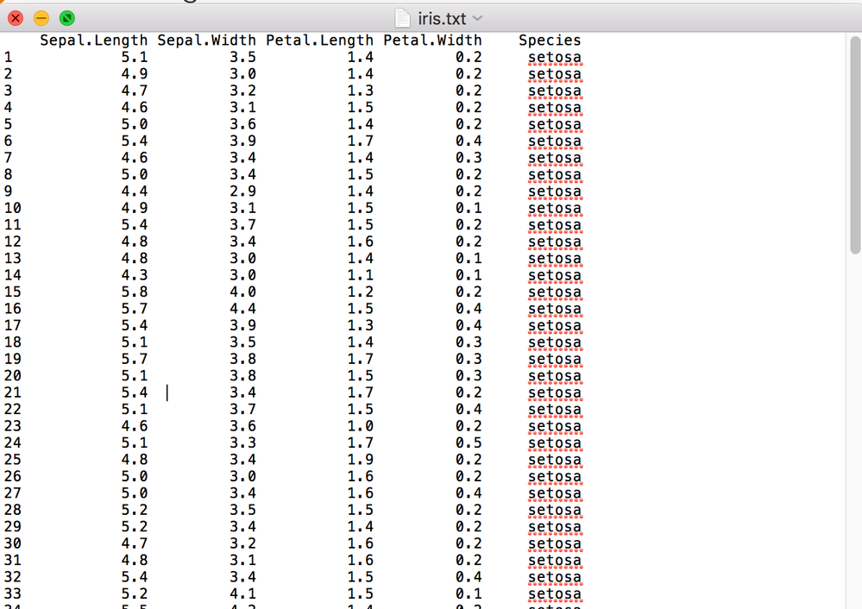Click the 0.5 Petal.Width value in row 24
This screenshot has height=609, width=862.
(x=469, y=443)
